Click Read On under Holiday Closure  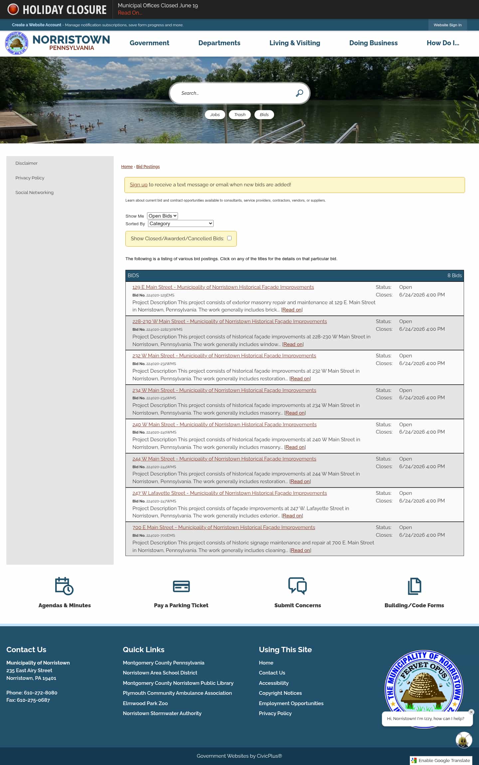[x=130, y=13]
